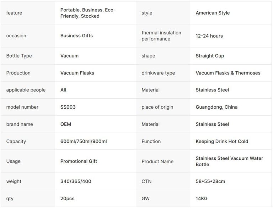Select the "applicable people" label
The width and height of the screenshot is (273, 208).
[x=26, y=90]
